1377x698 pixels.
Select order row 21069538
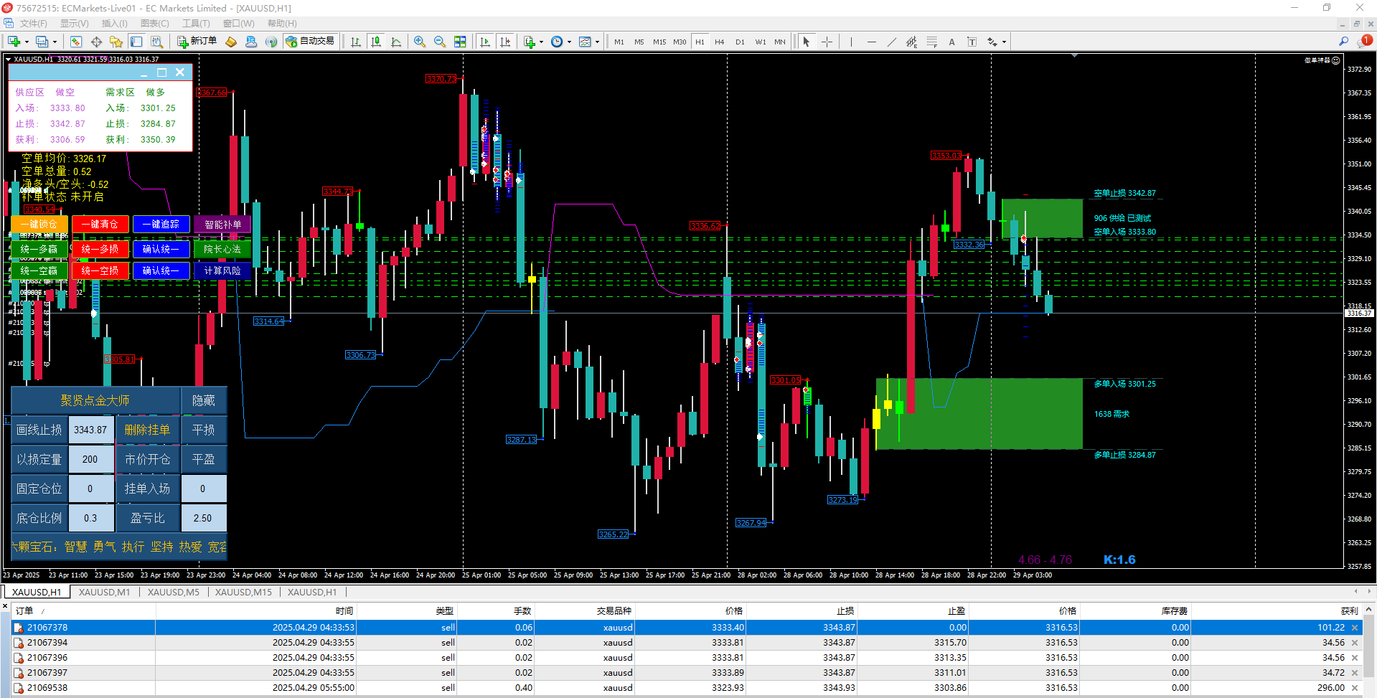[687, 688]
